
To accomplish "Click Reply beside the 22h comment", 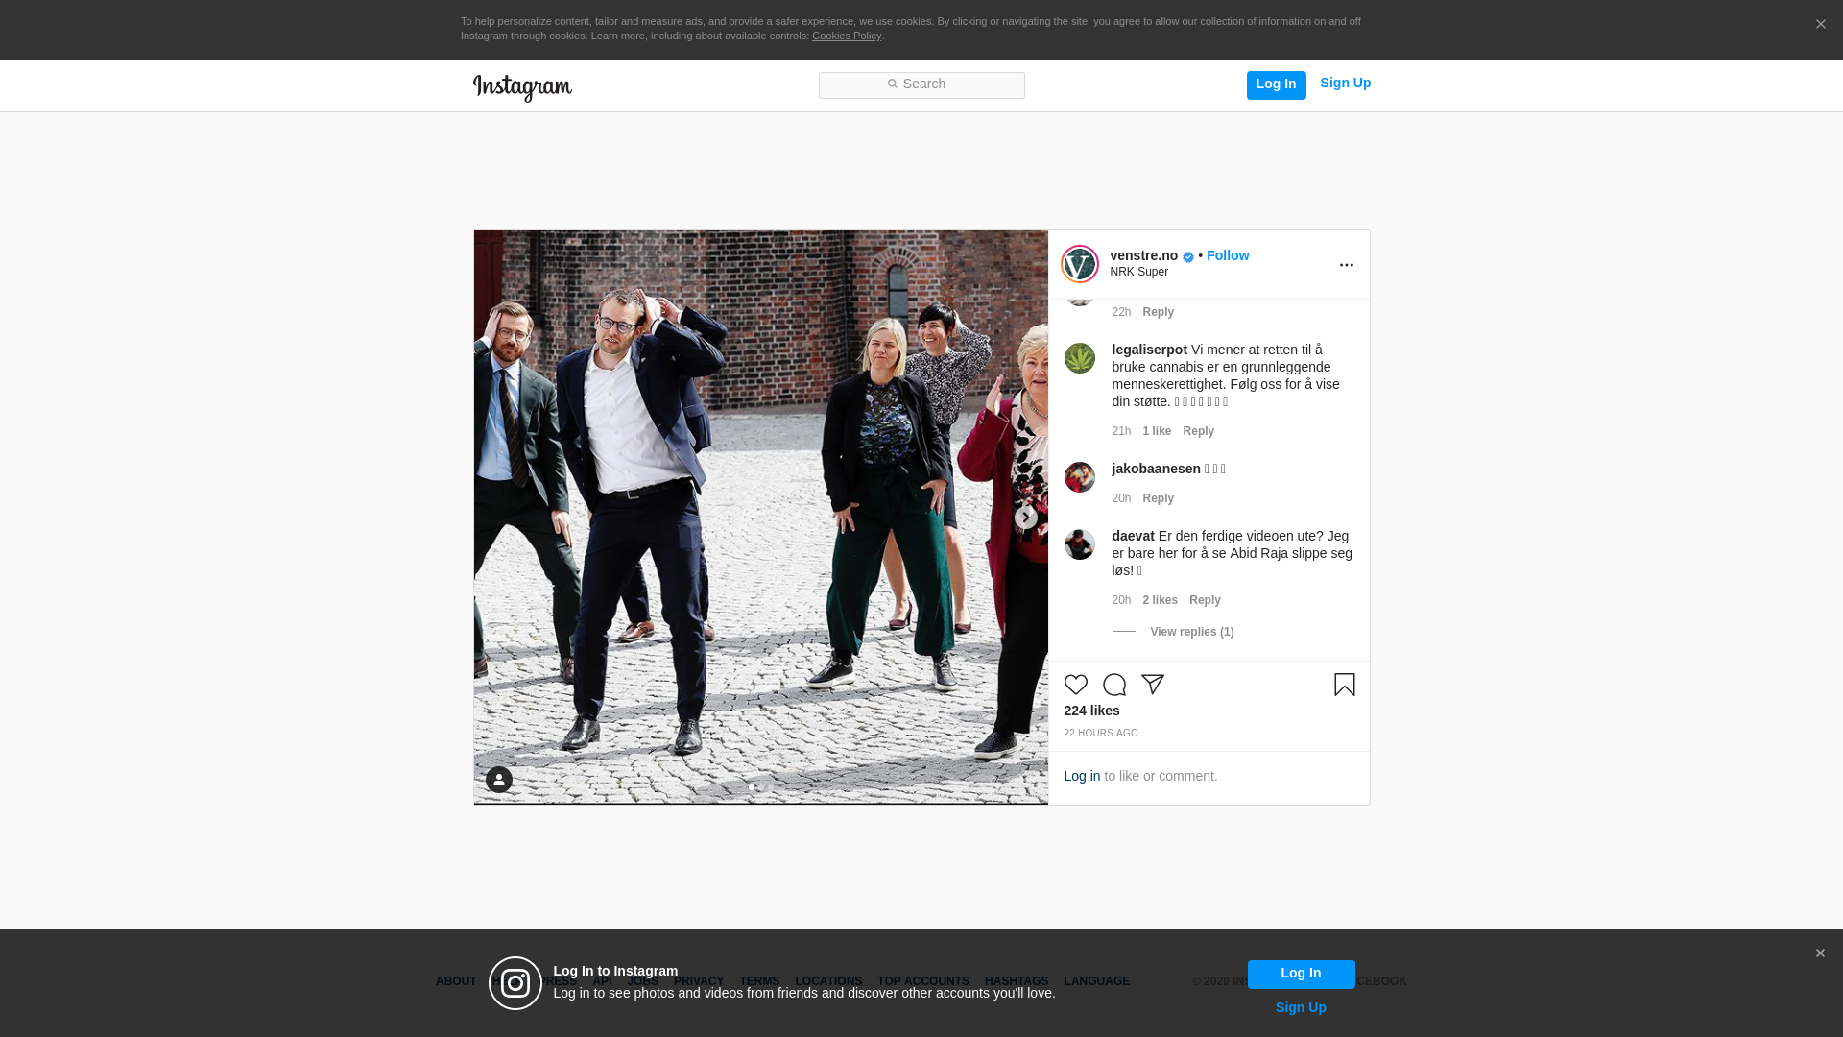I will point(1158,312).
